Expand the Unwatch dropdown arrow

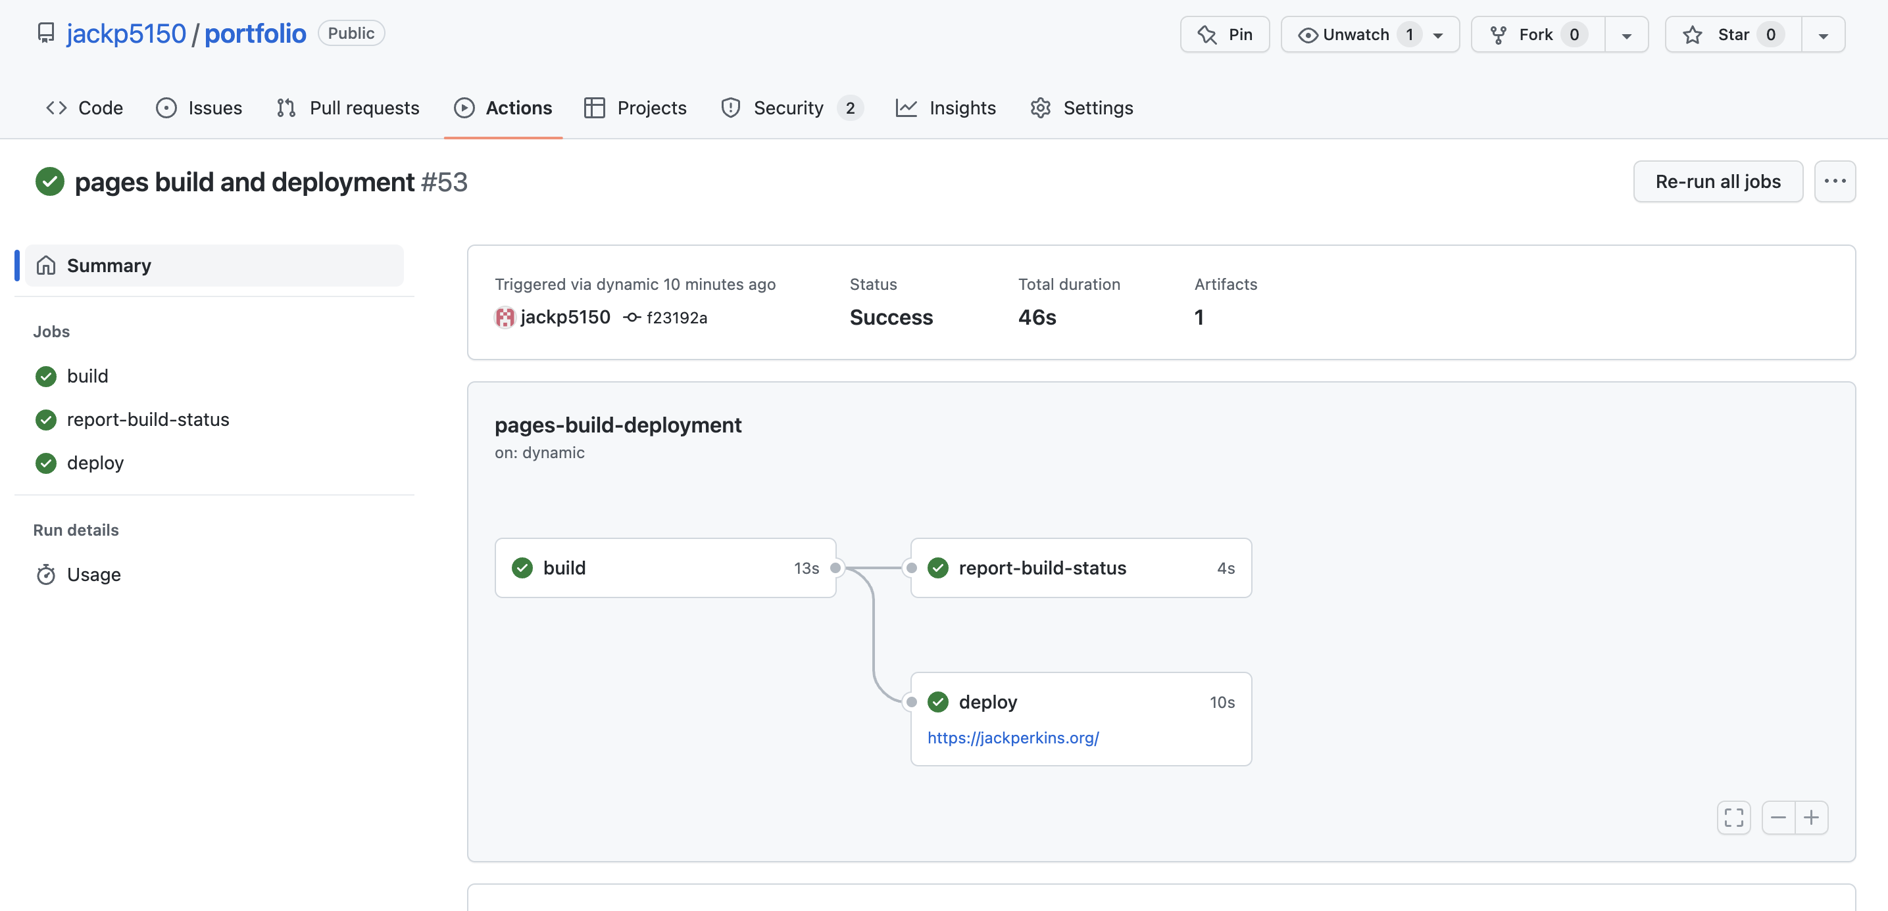[x=1437, y=34]
